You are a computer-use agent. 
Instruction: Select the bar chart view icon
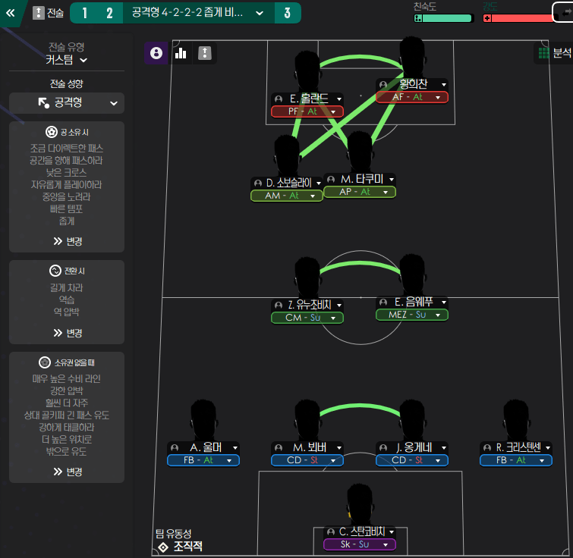point(181,53)
